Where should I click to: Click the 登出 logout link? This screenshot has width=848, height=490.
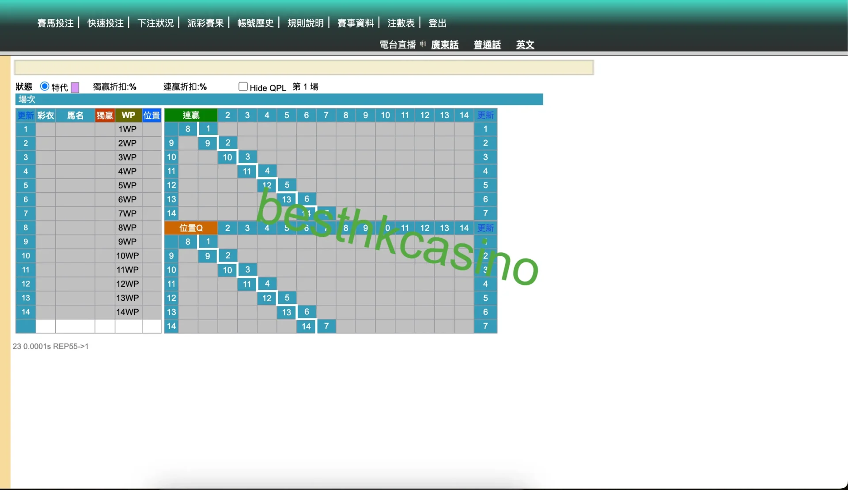(x=437, y=23)
